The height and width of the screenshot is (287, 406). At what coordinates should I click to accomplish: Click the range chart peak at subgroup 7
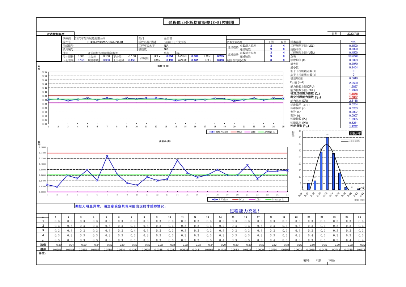(x=107, y=156)
